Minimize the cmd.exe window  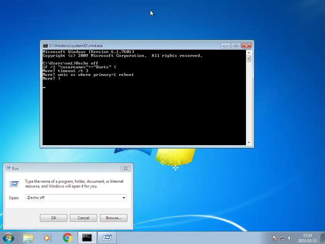(x=226, y=46)
